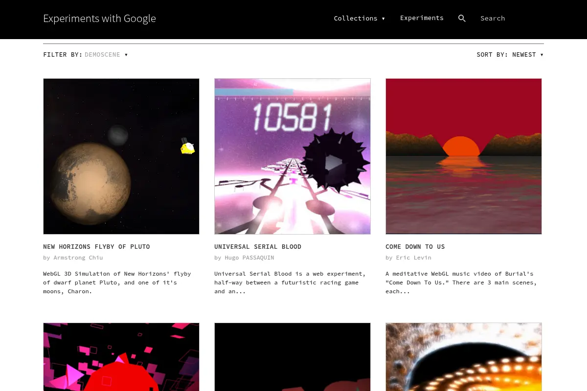Click the meditative WebGL music video description
Viewport: 587px width, 391px height.
(x=461, y=282)
